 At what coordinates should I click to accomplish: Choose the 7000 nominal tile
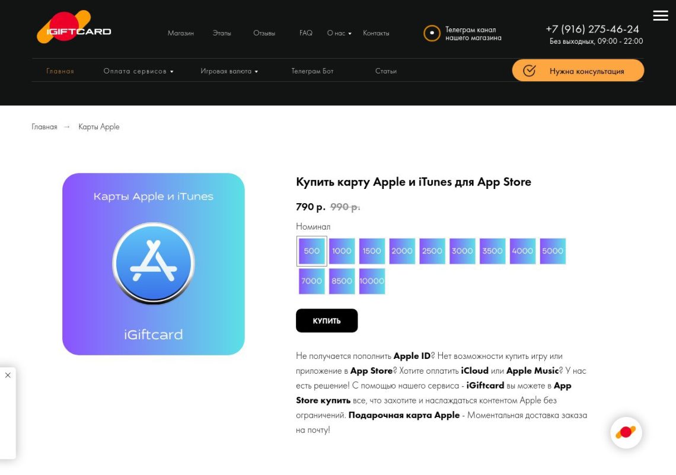point(312,281)
